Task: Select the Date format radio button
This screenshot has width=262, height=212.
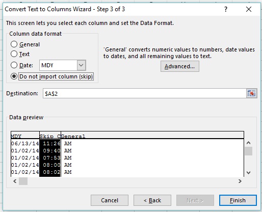Action: [x=14, y=65]
